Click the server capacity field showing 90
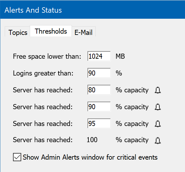Viewport: 185px width, 172px height. [x=99, y=107]
